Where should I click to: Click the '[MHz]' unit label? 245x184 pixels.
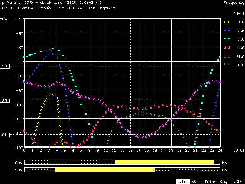coord(239,14)
